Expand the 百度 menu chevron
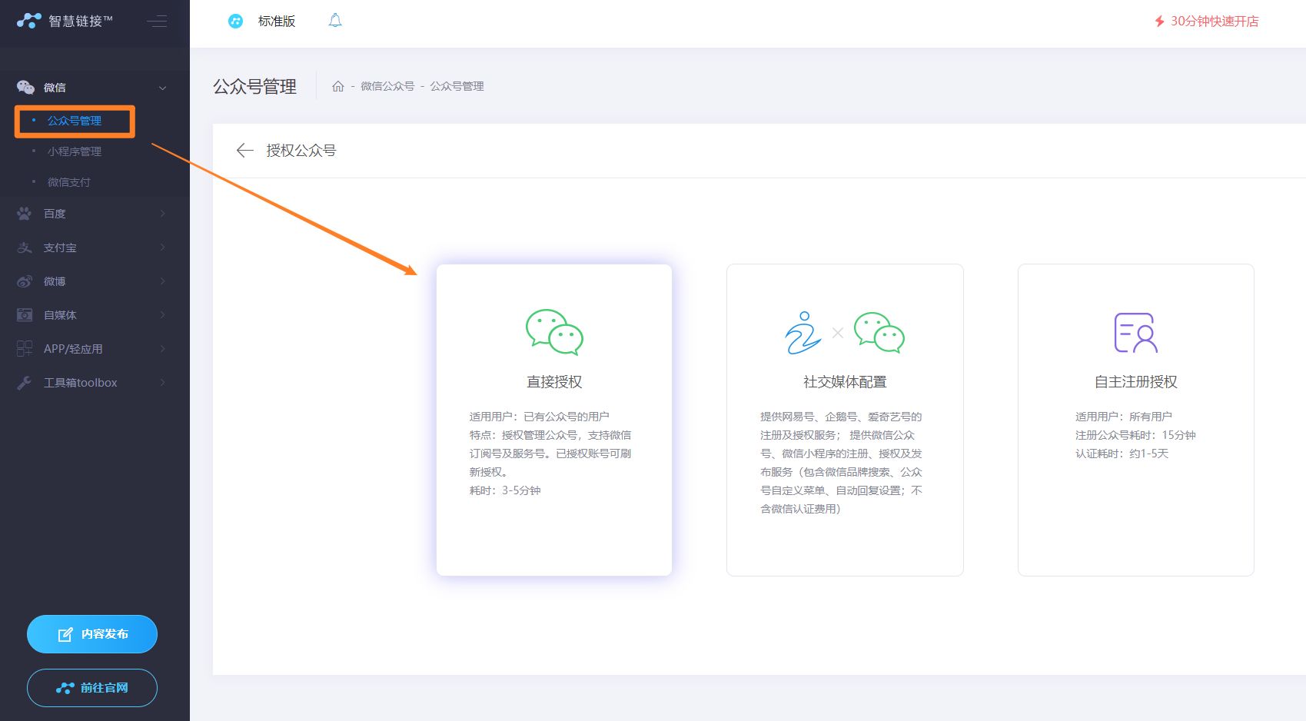 (x=162, y=214)
